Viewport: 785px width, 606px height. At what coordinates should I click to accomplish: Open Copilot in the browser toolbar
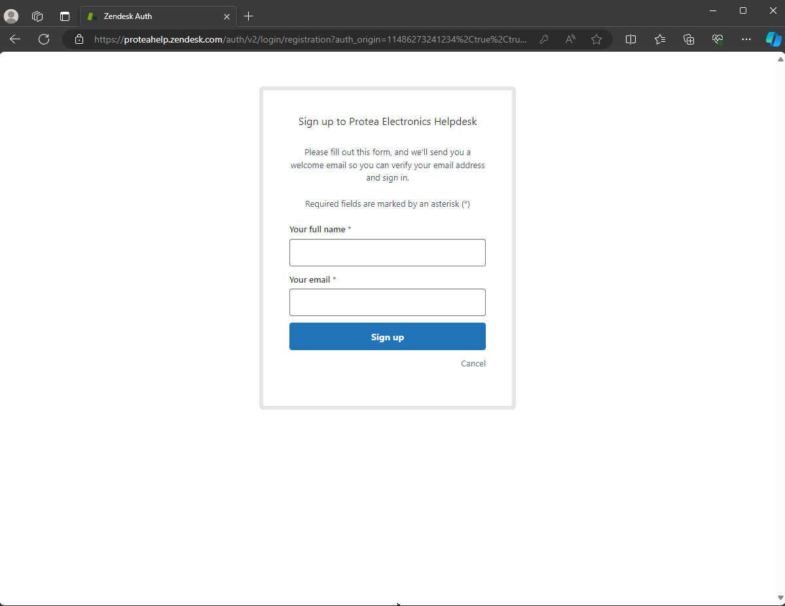774,39
